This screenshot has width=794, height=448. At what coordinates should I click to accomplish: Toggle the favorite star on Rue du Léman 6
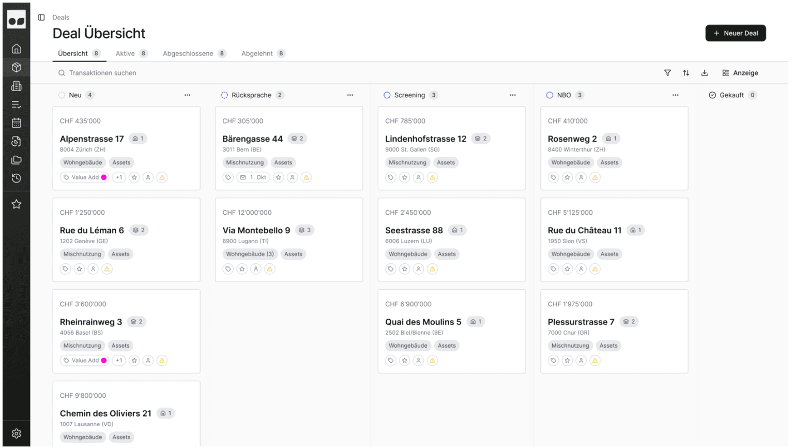79,269
